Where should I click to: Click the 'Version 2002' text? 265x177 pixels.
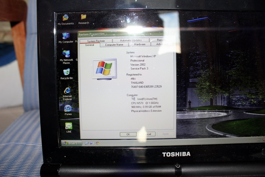[138, 64]
